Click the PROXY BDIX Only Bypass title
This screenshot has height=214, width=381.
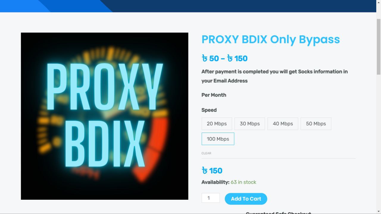pyautogui.click(x=271, y=39)
